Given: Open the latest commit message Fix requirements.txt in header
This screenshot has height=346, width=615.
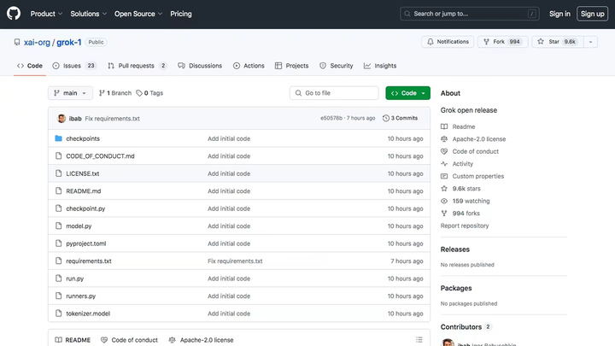Looking at the screenshot, I should (x=112, y=119).
